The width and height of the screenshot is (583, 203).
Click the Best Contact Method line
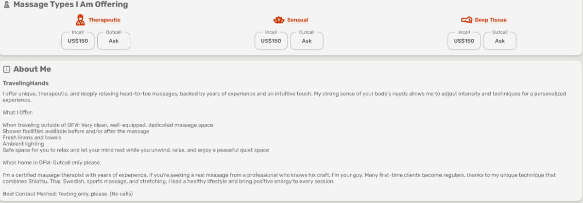click(68, 194)
